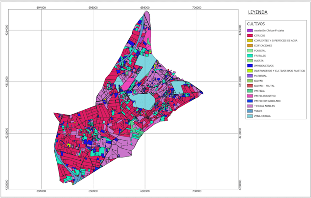Click the 694000 label below the map
The width and height of the screenshot is (311, 198).
(x=41, y=191)
